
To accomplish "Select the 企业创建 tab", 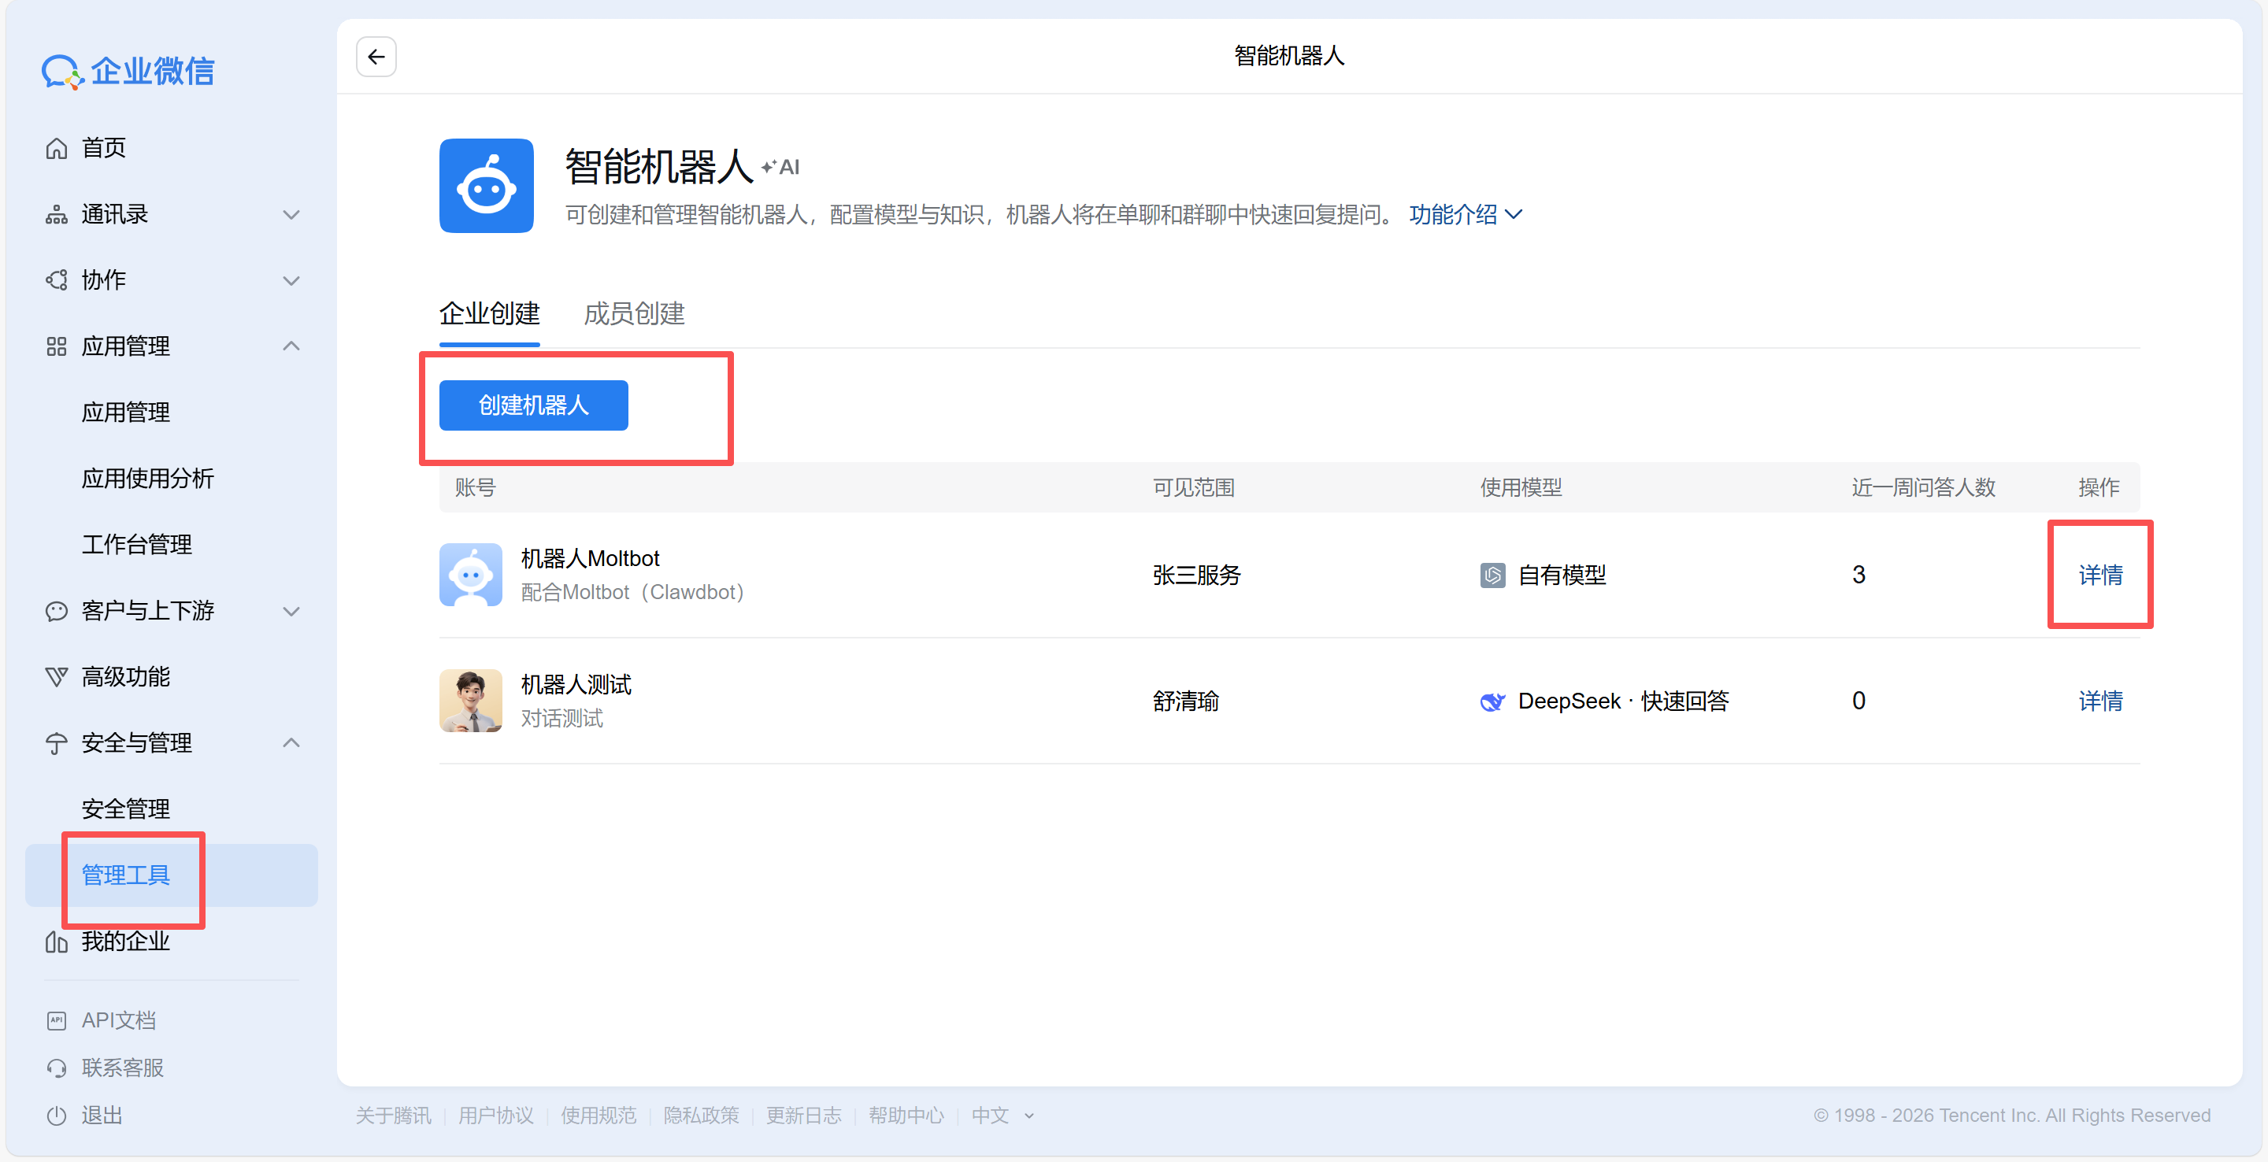I will [490, 314].
